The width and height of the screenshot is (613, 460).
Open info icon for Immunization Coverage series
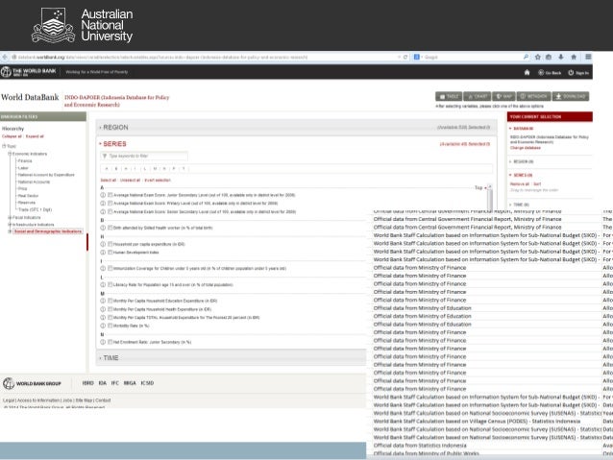click(x=103, y=269)
